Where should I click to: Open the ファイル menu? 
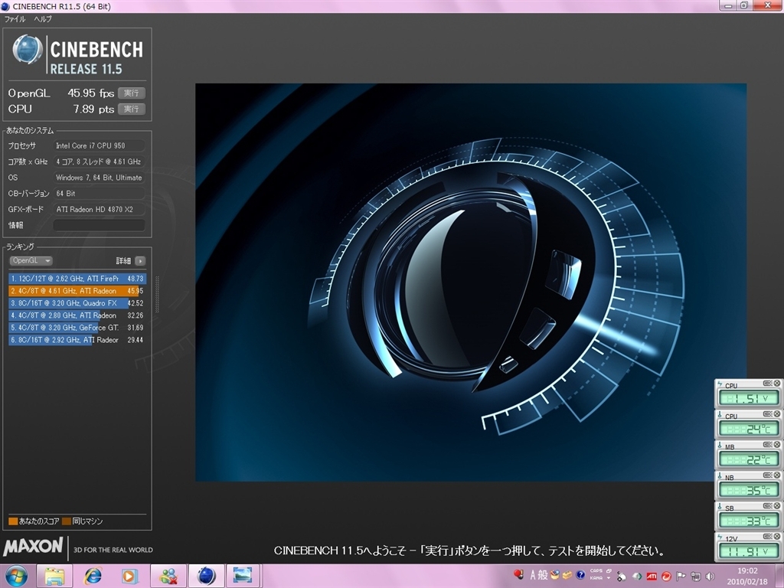pos(15,18)
